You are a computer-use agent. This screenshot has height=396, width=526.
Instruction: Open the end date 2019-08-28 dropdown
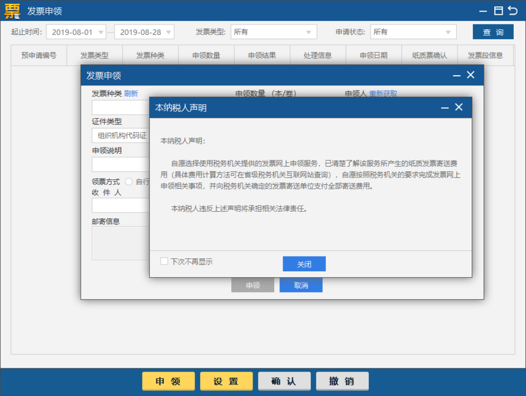[x=168, y=32]
